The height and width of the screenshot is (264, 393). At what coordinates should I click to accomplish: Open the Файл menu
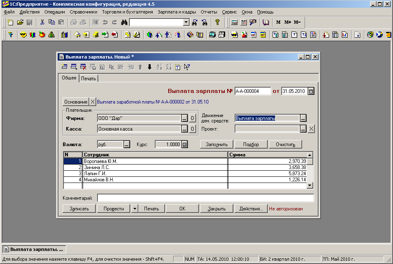[x=9, y=12]
